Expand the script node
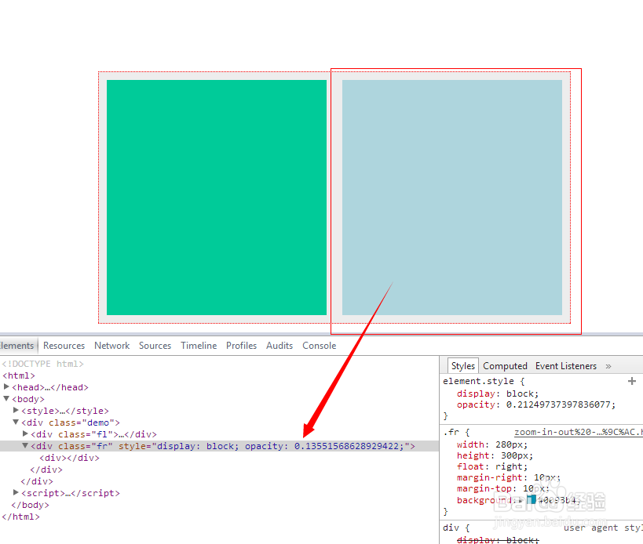This screenshot has height=544, width=643. [x=16, y=492]
